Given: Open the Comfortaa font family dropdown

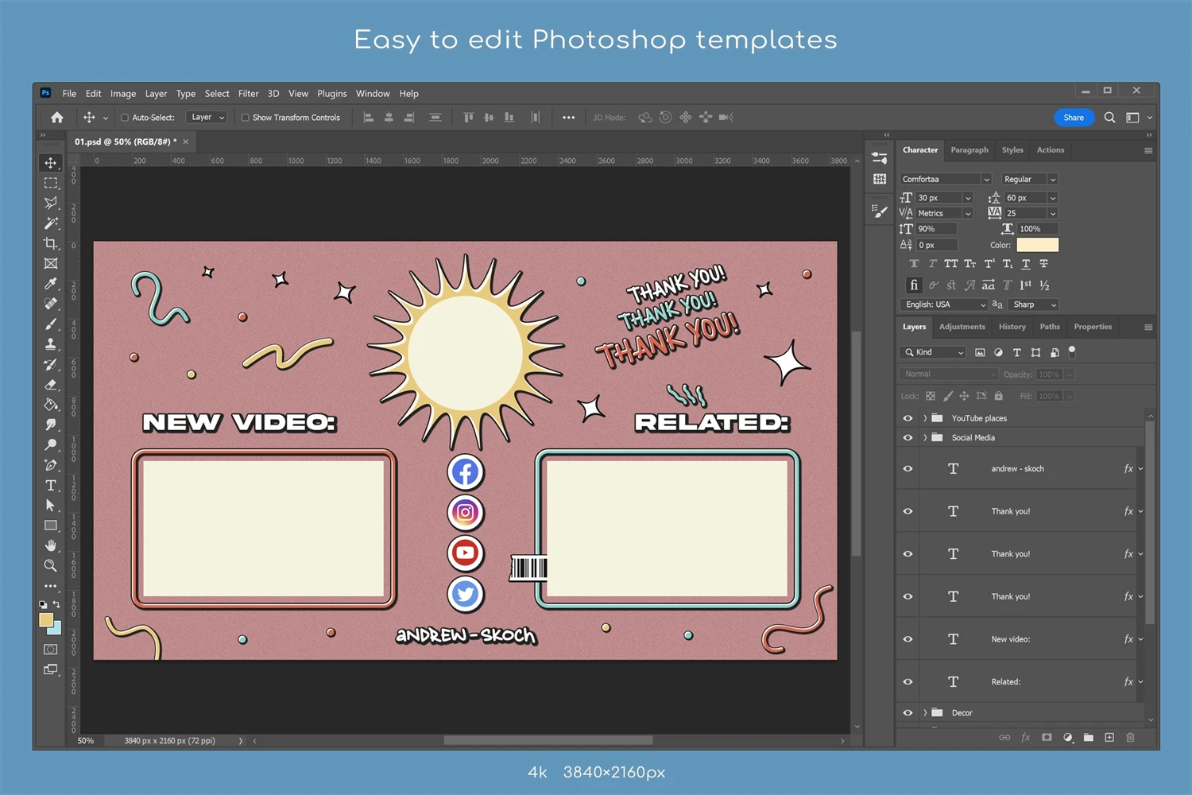Looking at the screenshot, I should click(946, 180).
